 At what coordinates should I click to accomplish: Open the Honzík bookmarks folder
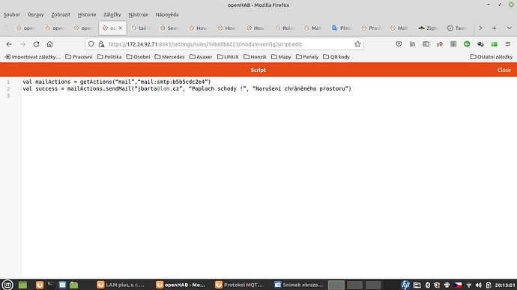(255, 57)
